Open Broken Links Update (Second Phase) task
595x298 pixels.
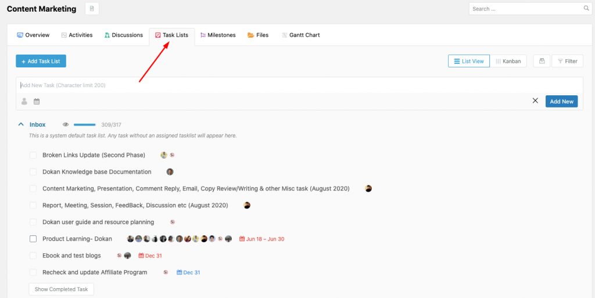(x=94, y=155)
